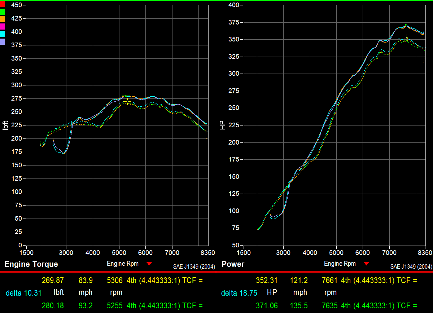
Task: Click the red run color swatch
Action: point(2,4)
